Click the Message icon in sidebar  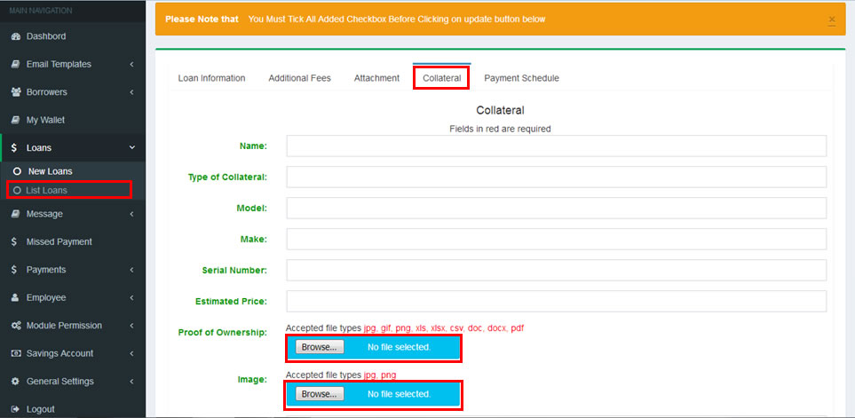pos(16,214)
